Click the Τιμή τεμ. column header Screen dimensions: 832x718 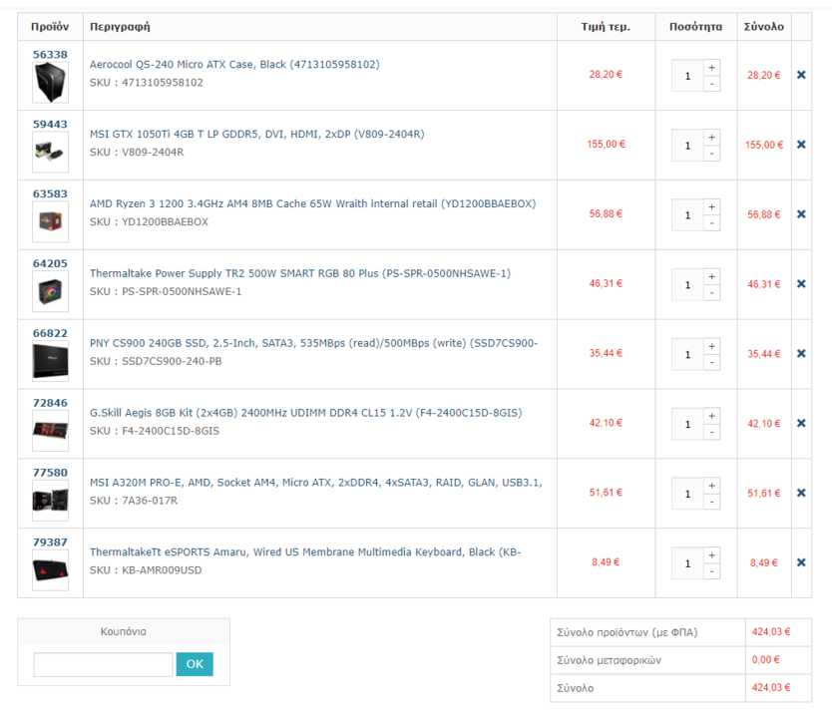point(606,27)
